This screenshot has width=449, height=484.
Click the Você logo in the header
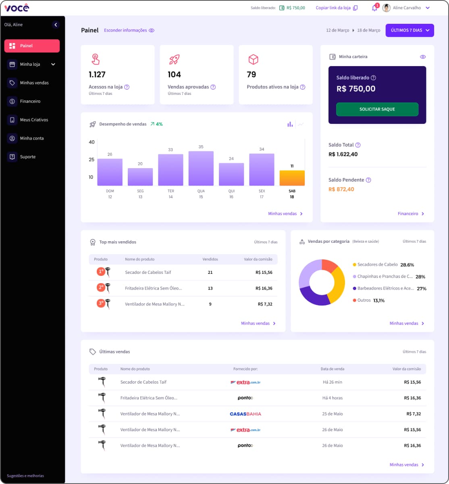17,8
